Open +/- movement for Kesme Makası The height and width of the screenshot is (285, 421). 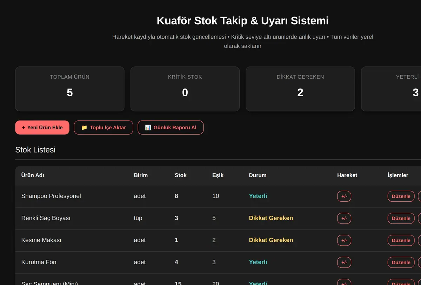tap(344, 240)
